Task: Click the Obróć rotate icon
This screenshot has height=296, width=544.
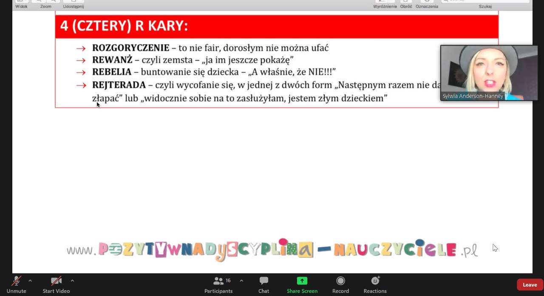Action: (406, 2)
